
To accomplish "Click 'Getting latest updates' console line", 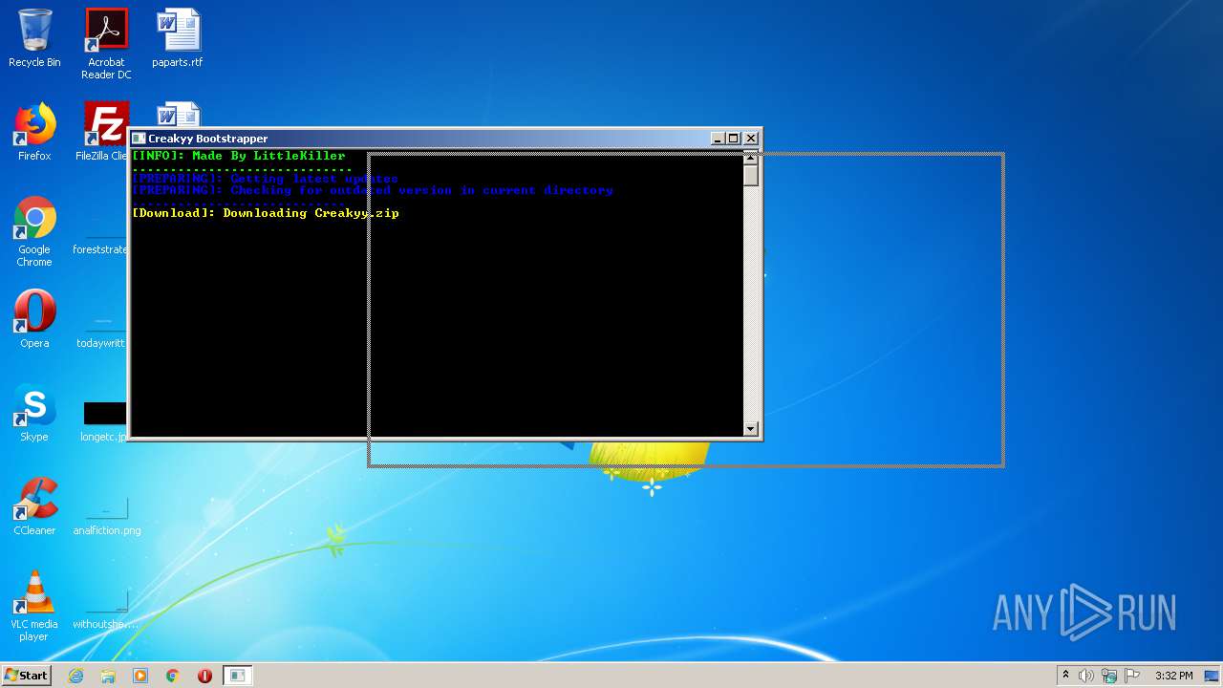I will pos(265,179).
